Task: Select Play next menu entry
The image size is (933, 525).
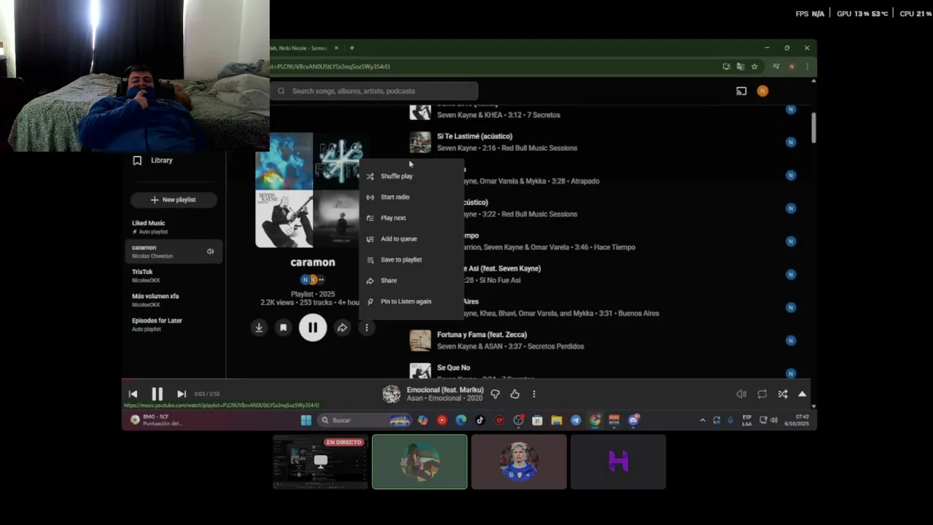Action: (411, 218)
